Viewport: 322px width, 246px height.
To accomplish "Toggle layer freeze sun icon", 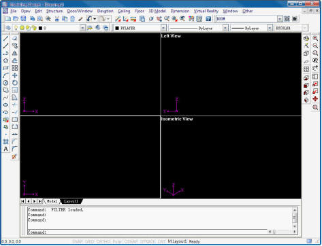I will click(x=22, y=28).
